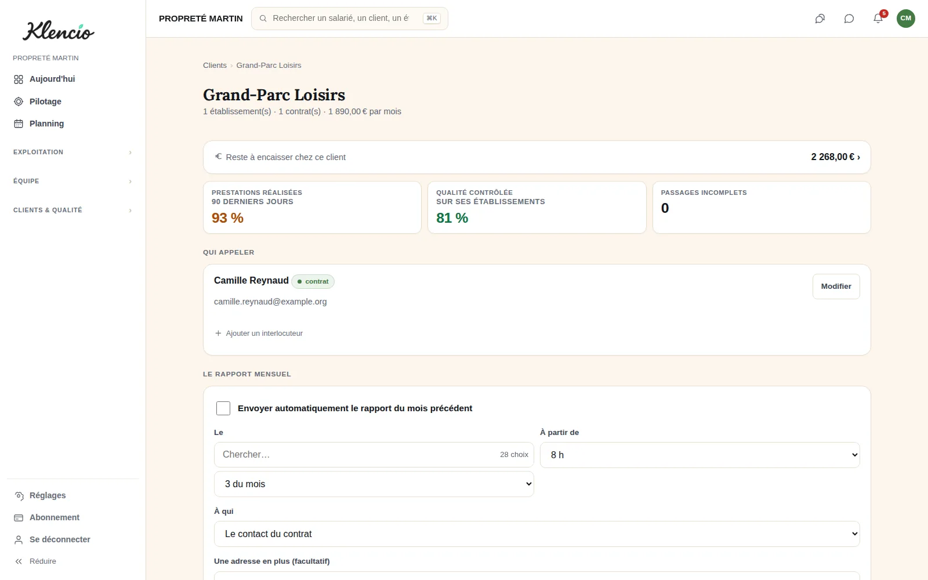Open the Planning calendar icon
Image resolution: width=928 pixels, height=580 pixels.
19,124
